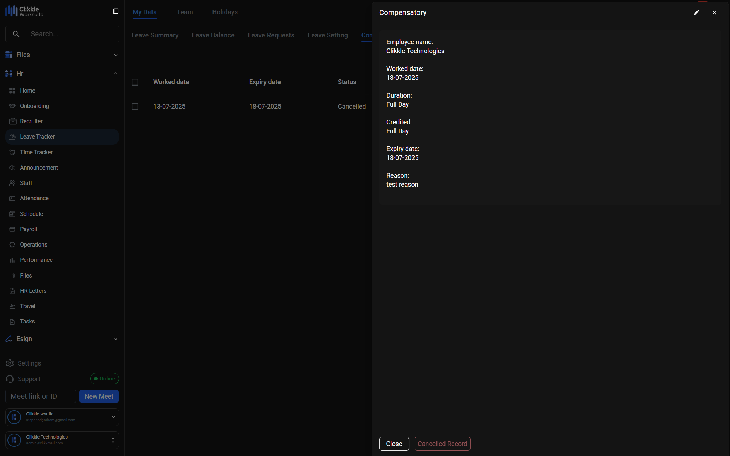Toggle the select-all checkbox in table header

pyautogui.click(x=135, y=82)
